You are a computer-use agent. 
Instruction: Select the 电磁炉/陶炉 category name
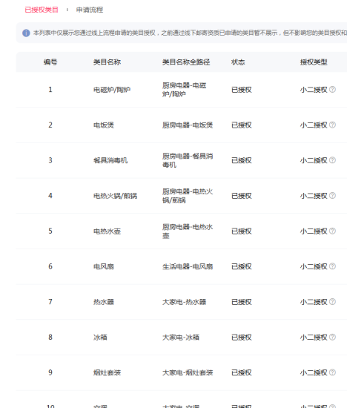pos(112,90)
